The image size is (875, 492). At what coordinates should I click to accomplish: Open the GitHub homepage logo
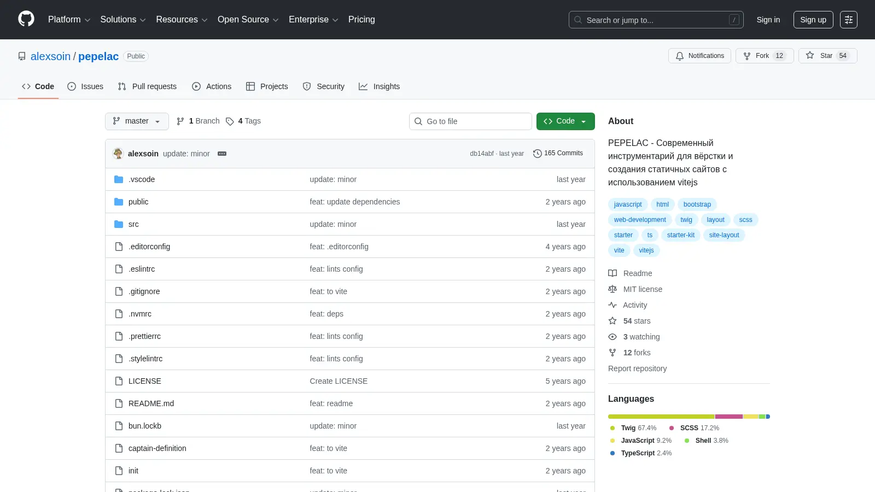26,19
